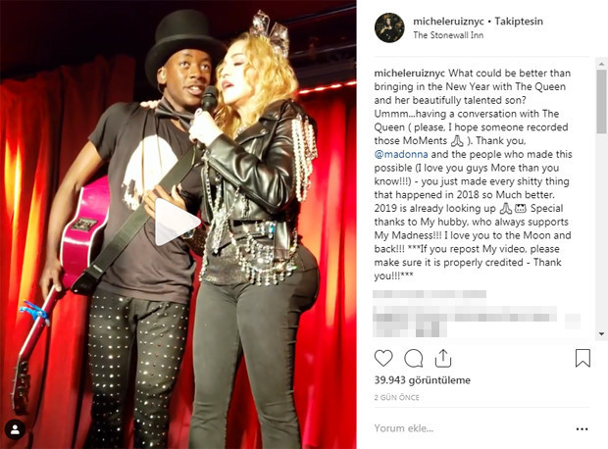Open the @madonna mention link
This screenshot has width=608, height=449.
tap(401, 154)
